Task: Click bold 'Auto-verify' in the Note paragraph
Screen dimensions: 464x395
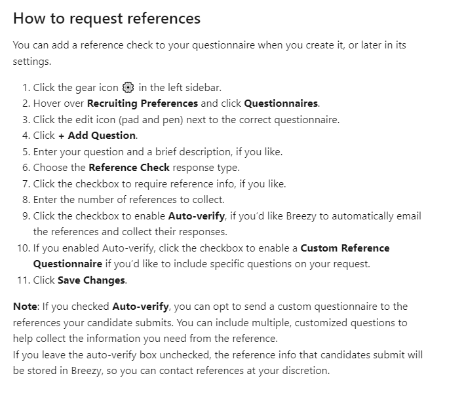Action: [140, 307]
